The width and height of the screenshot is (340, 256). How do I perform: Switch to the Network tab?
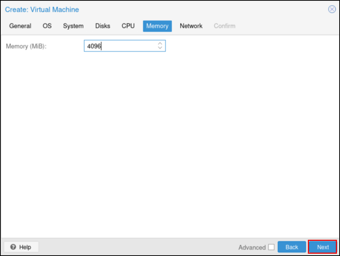tap(191, 26)
